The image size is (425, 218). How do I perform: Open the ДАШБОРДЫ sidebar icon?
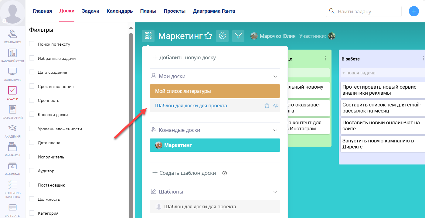(12, 73)
